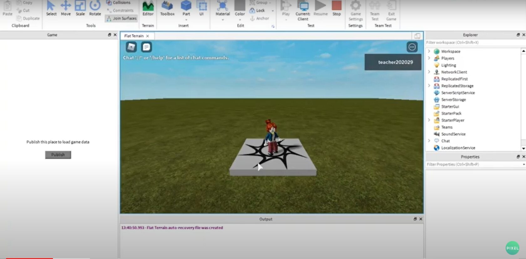Open the UI insert tool
This screenshot has width=526, height=259.
tap(201, 8)
